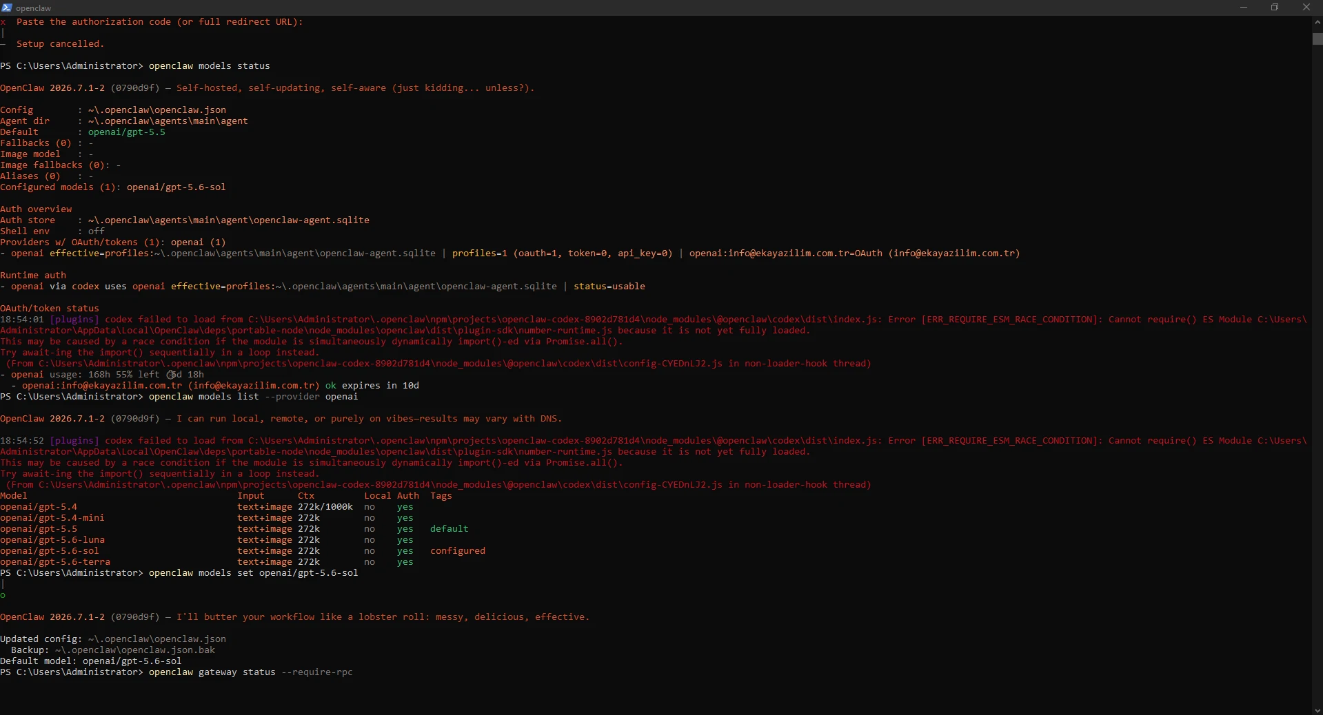Restore down the openclaw terminal window
This screenshot has width=1323, height=715.
coord(1275,8)
